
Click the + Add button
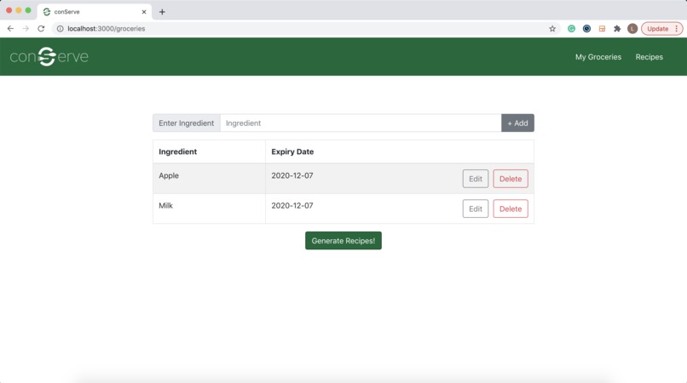click(x=517, y=123)
